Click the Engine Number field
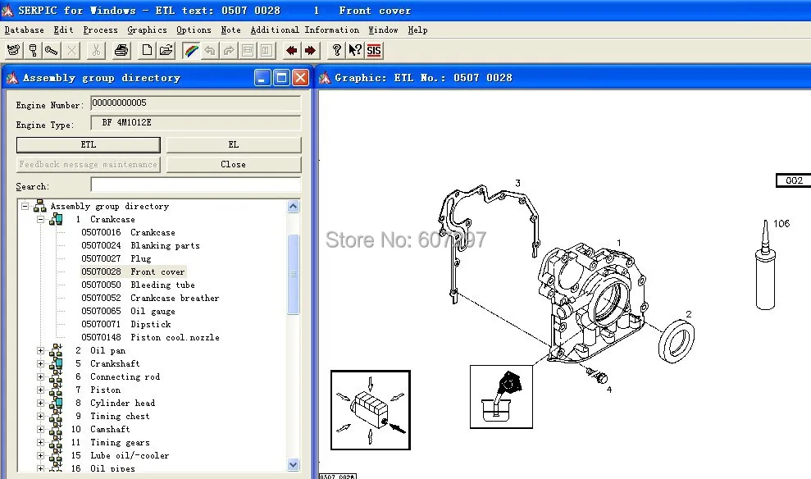811x479 pixels. coord(195,103)
